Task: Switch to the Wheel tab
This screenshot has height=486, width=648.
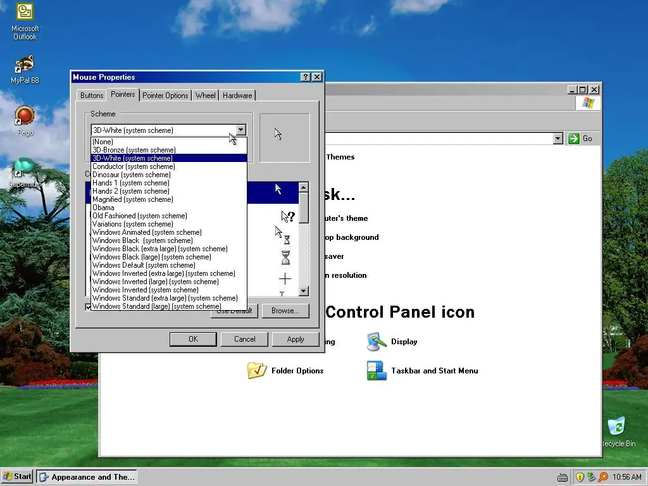Action: coord(206,96)
